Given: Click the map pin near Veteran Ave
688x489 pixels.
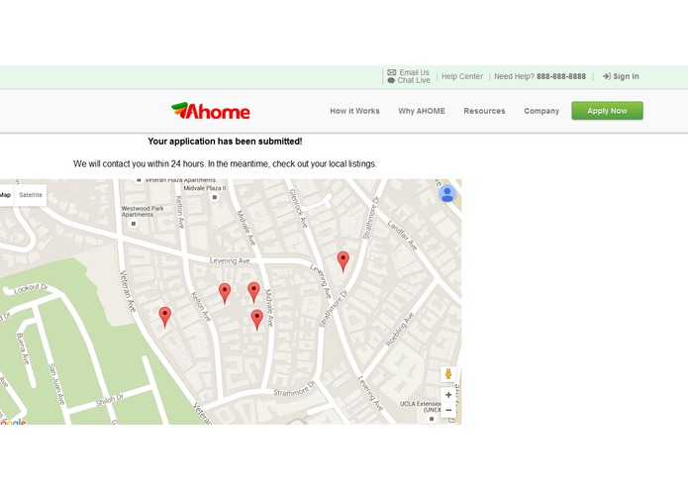Looking at the screenshot, I should click(x=165, y=317).
